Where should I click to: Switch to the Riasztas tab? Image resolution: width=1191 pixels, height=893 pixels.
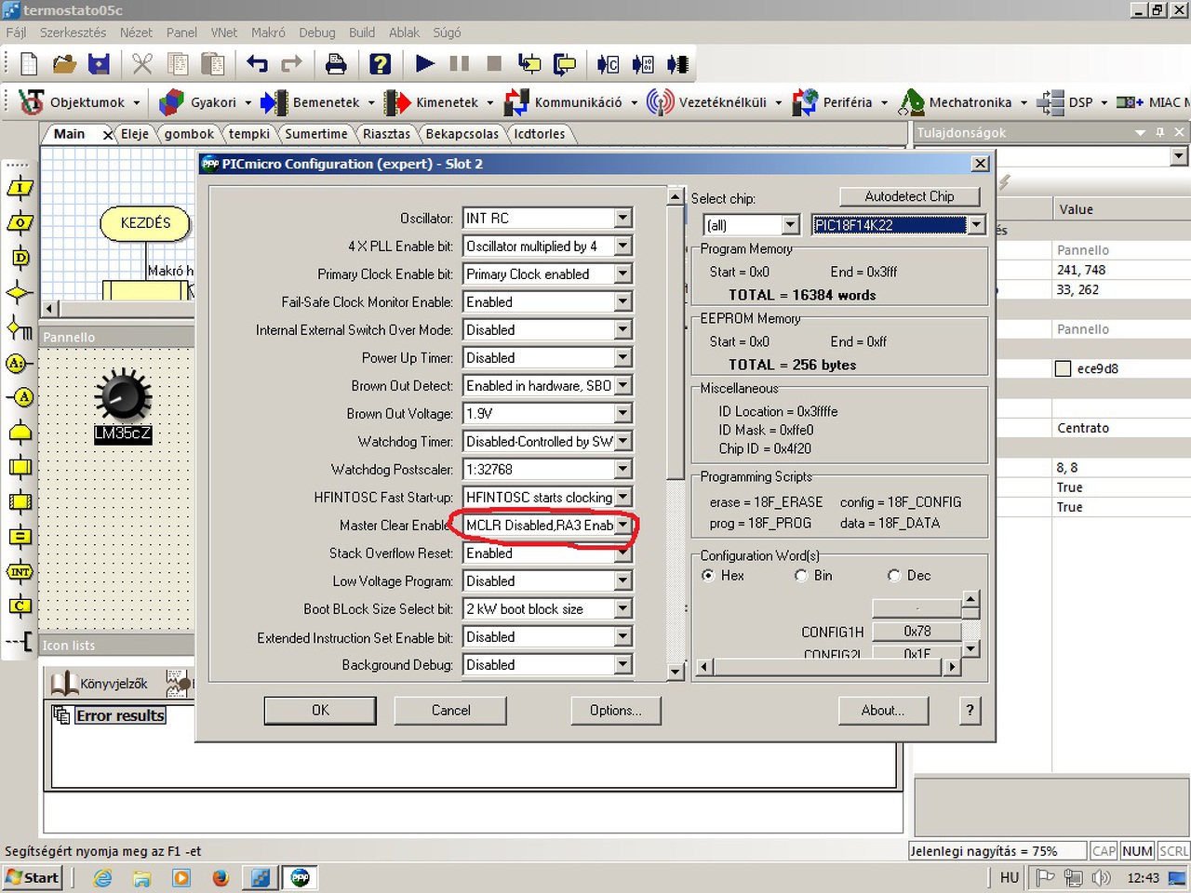point(386,134)
